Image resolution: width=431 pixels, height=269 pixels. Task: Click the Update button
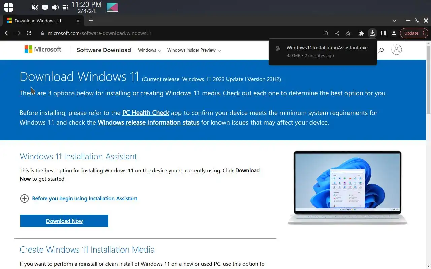(411, 33)
